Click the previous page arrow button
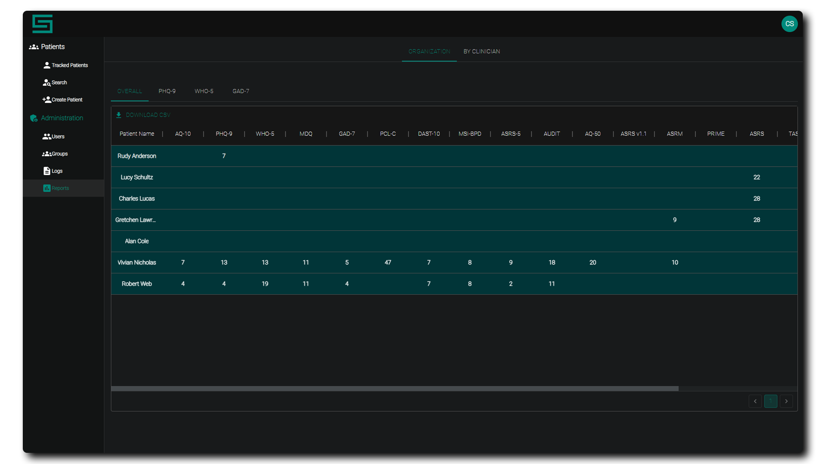 point(755,401)
